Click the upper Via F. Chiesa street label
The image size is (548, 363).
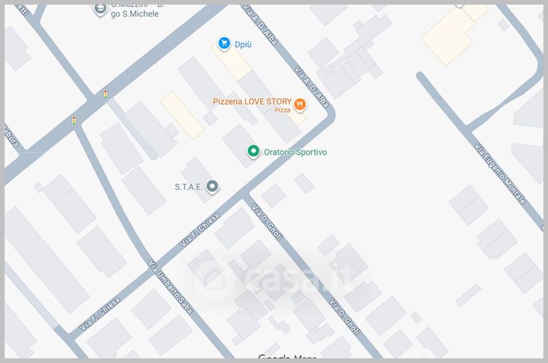click(x=200, y=229)
